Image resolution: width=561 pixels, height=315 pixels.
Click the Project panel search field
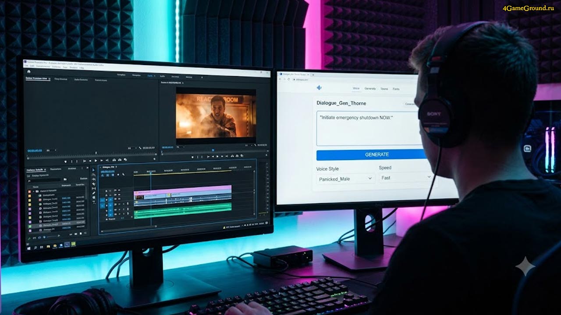coord(44,180)
